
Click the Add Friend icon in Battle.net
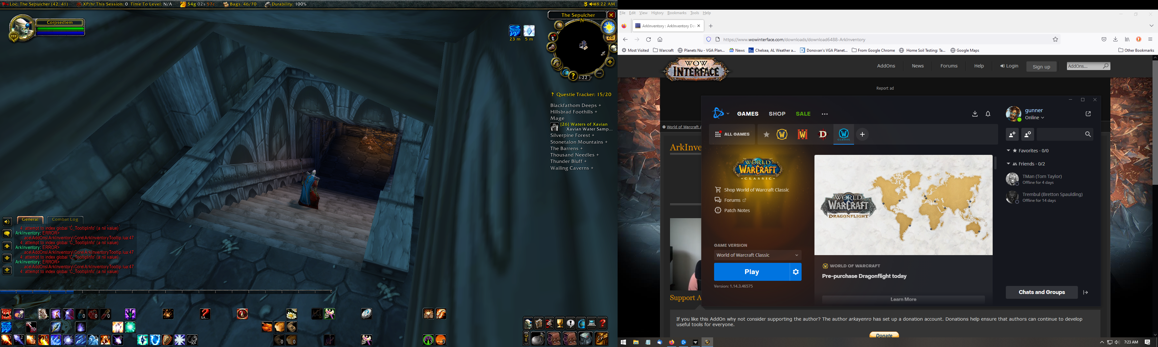pos(1012,134)
